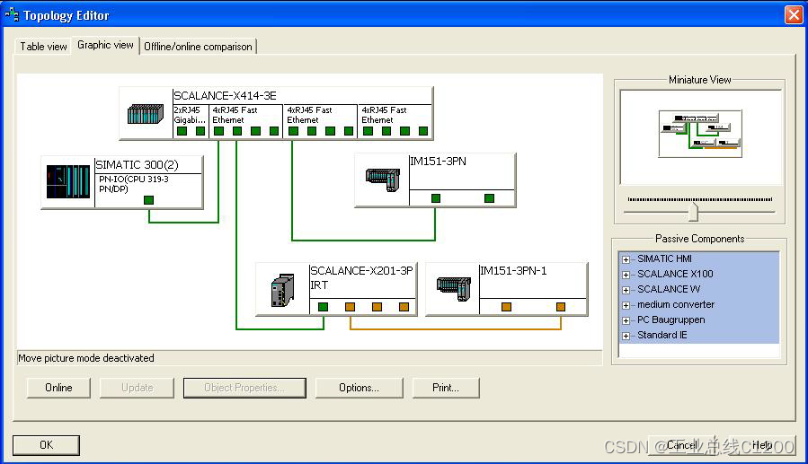Close the Topology Editor window

click(795, 15)
